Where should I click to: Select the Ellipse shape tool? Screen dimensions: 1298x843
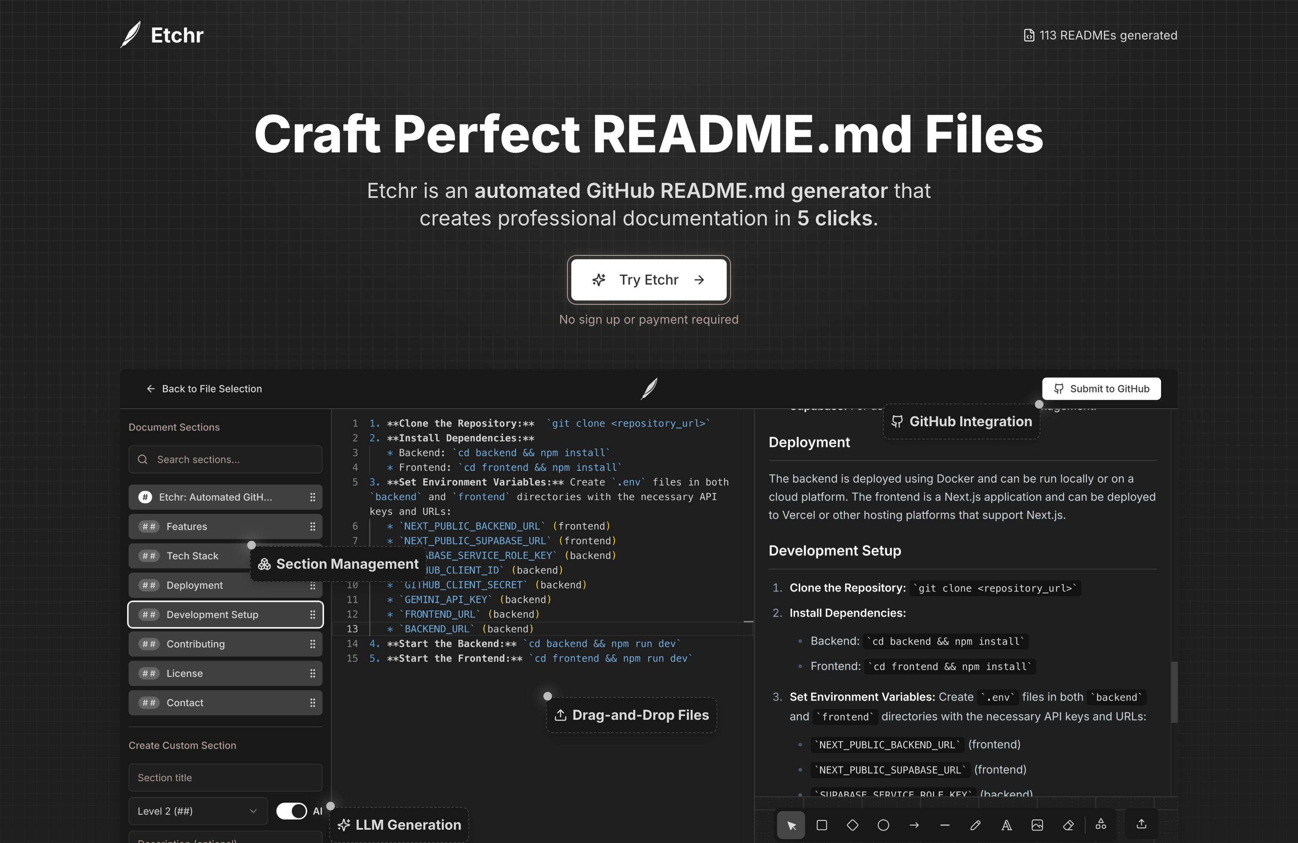click(x=883, y=825)
